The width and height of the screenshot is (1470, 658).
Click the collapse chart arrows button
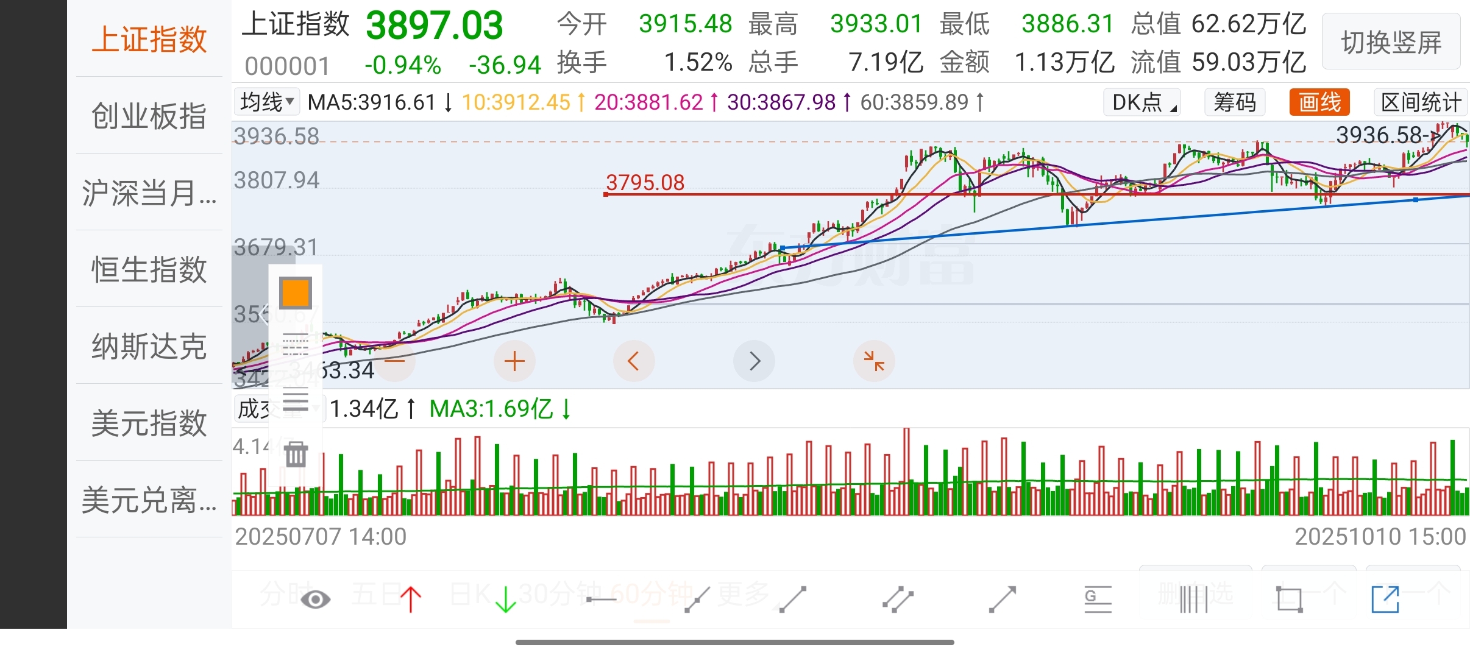coord(874,361)
